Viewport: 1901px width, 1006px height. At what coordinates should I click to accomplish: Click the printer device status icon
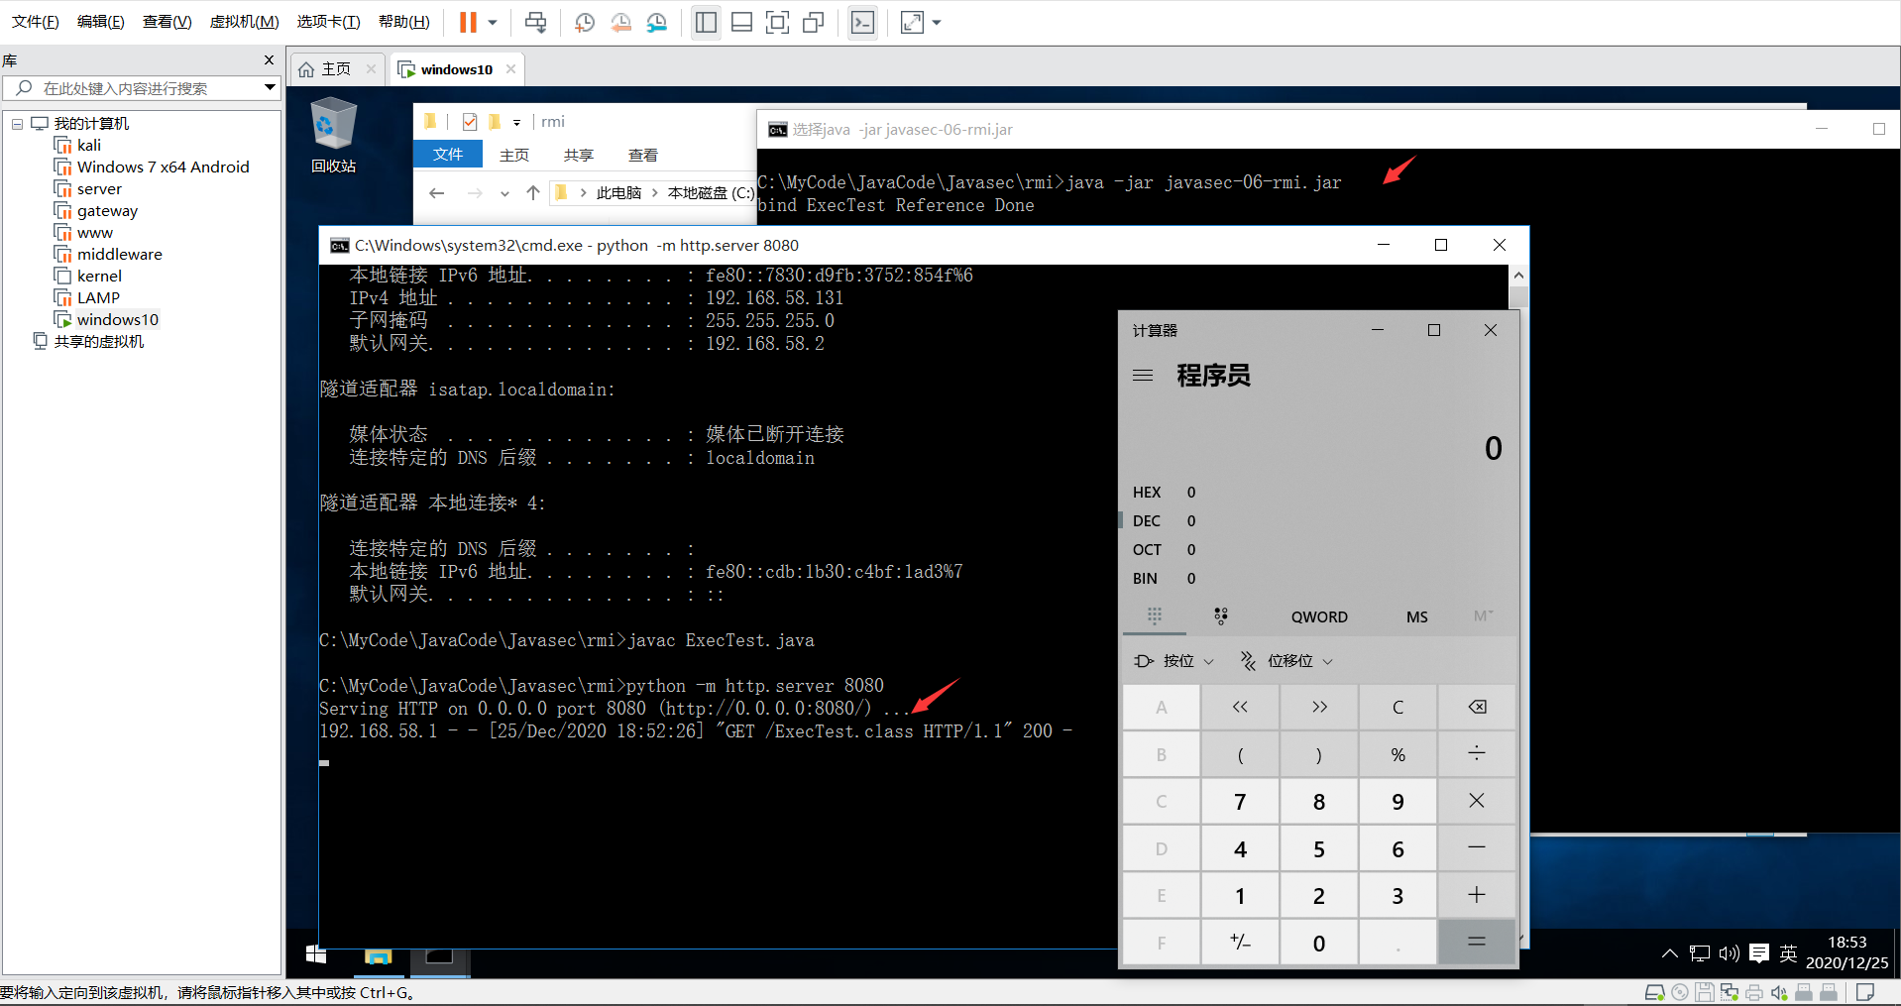pos(1754,992)
